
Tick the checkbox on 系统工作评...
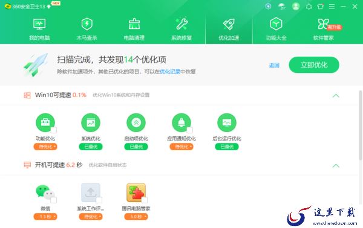tap(99, 200)
